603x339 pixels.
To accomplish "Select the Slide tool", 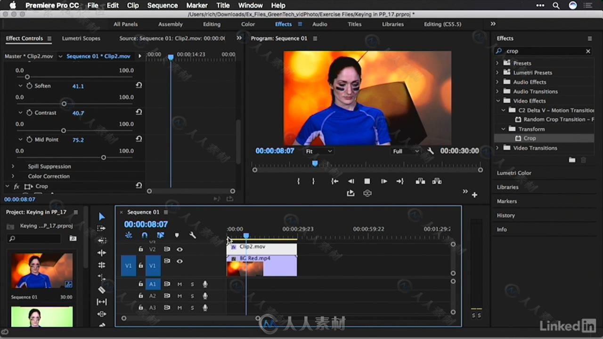I will (x=102, y=314).
